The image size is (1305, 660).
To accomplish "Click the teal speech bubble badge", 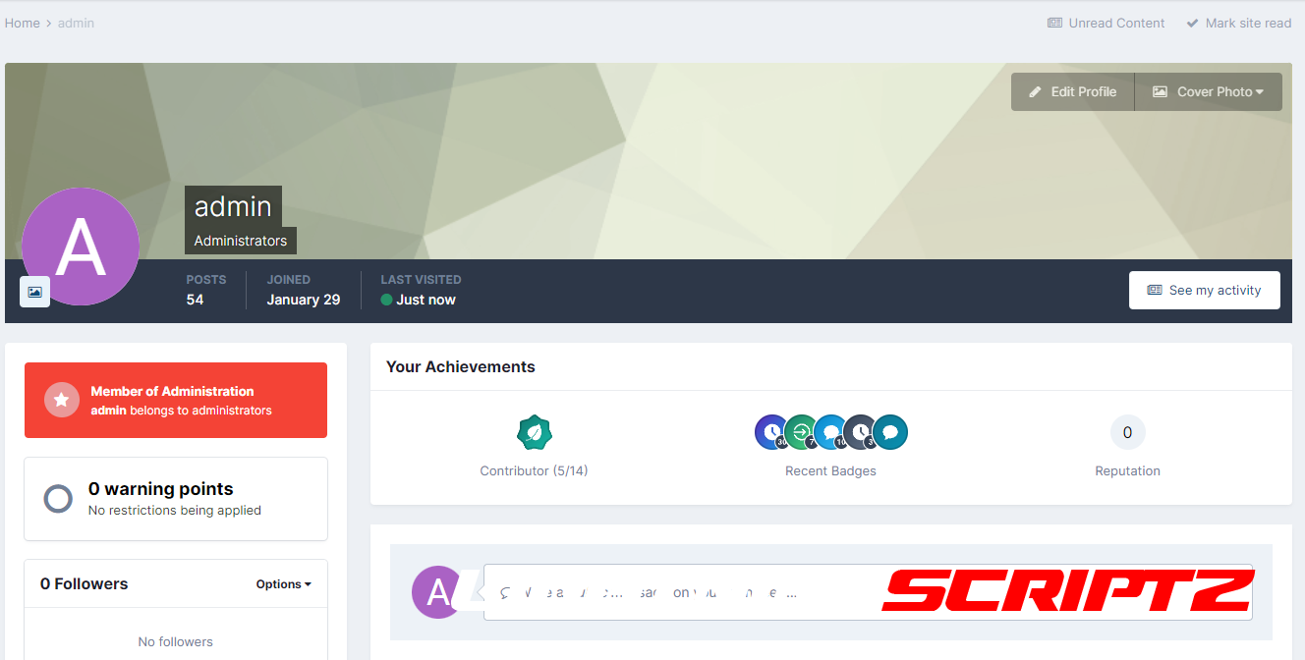I will 890,432.
